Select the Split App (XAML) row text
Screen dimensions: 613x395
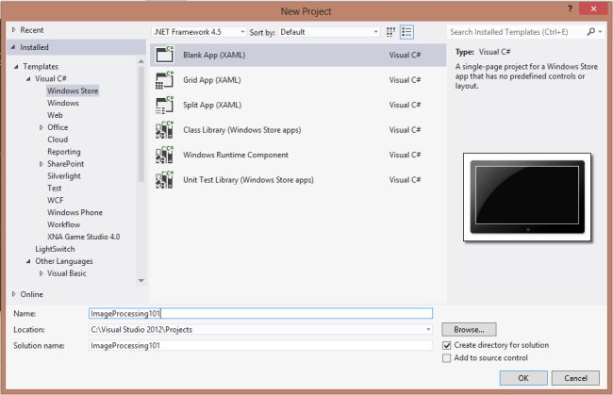212,105
